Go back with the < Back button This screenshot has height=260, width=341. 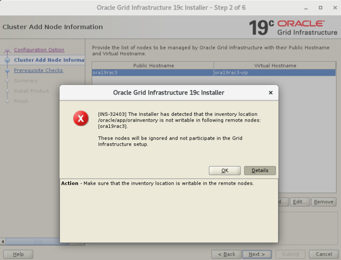[226, 254]
